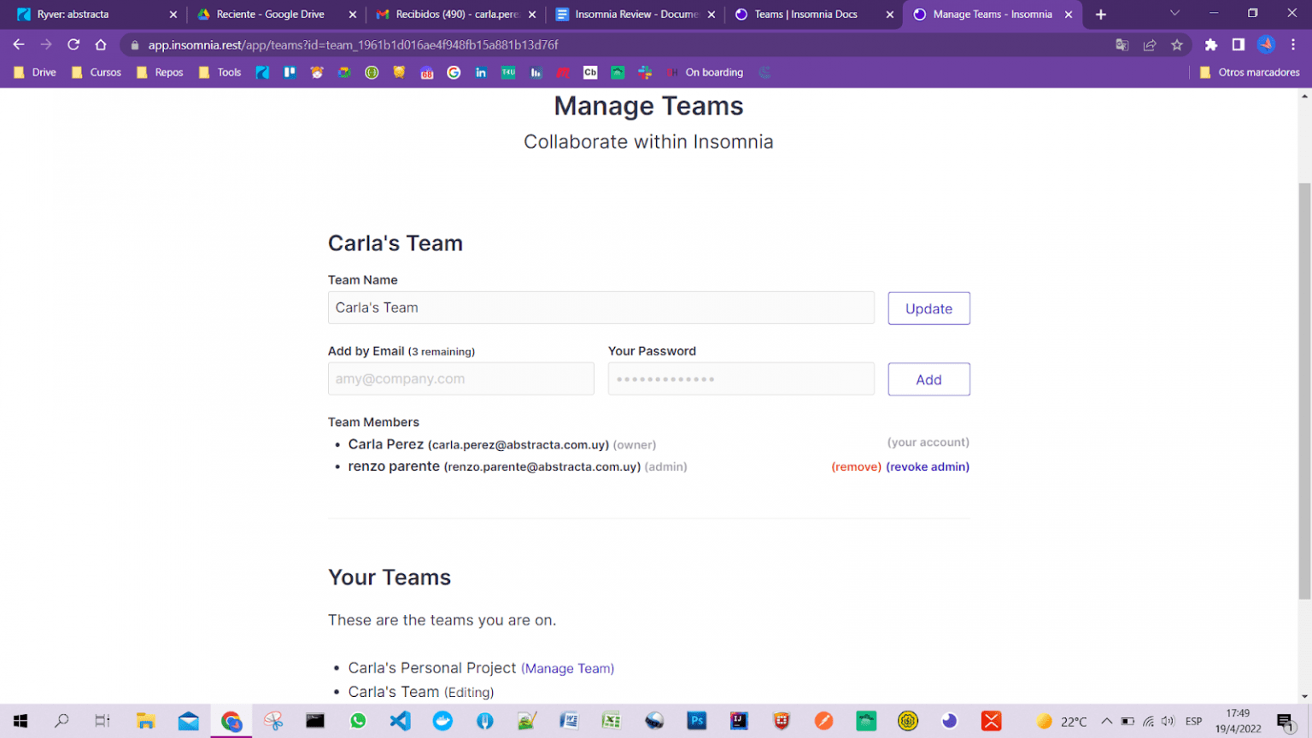The height and width of the screenshot is (738, 1312).
Task: Open Manage Team for Carla's Personal Project
Action: 567,668
